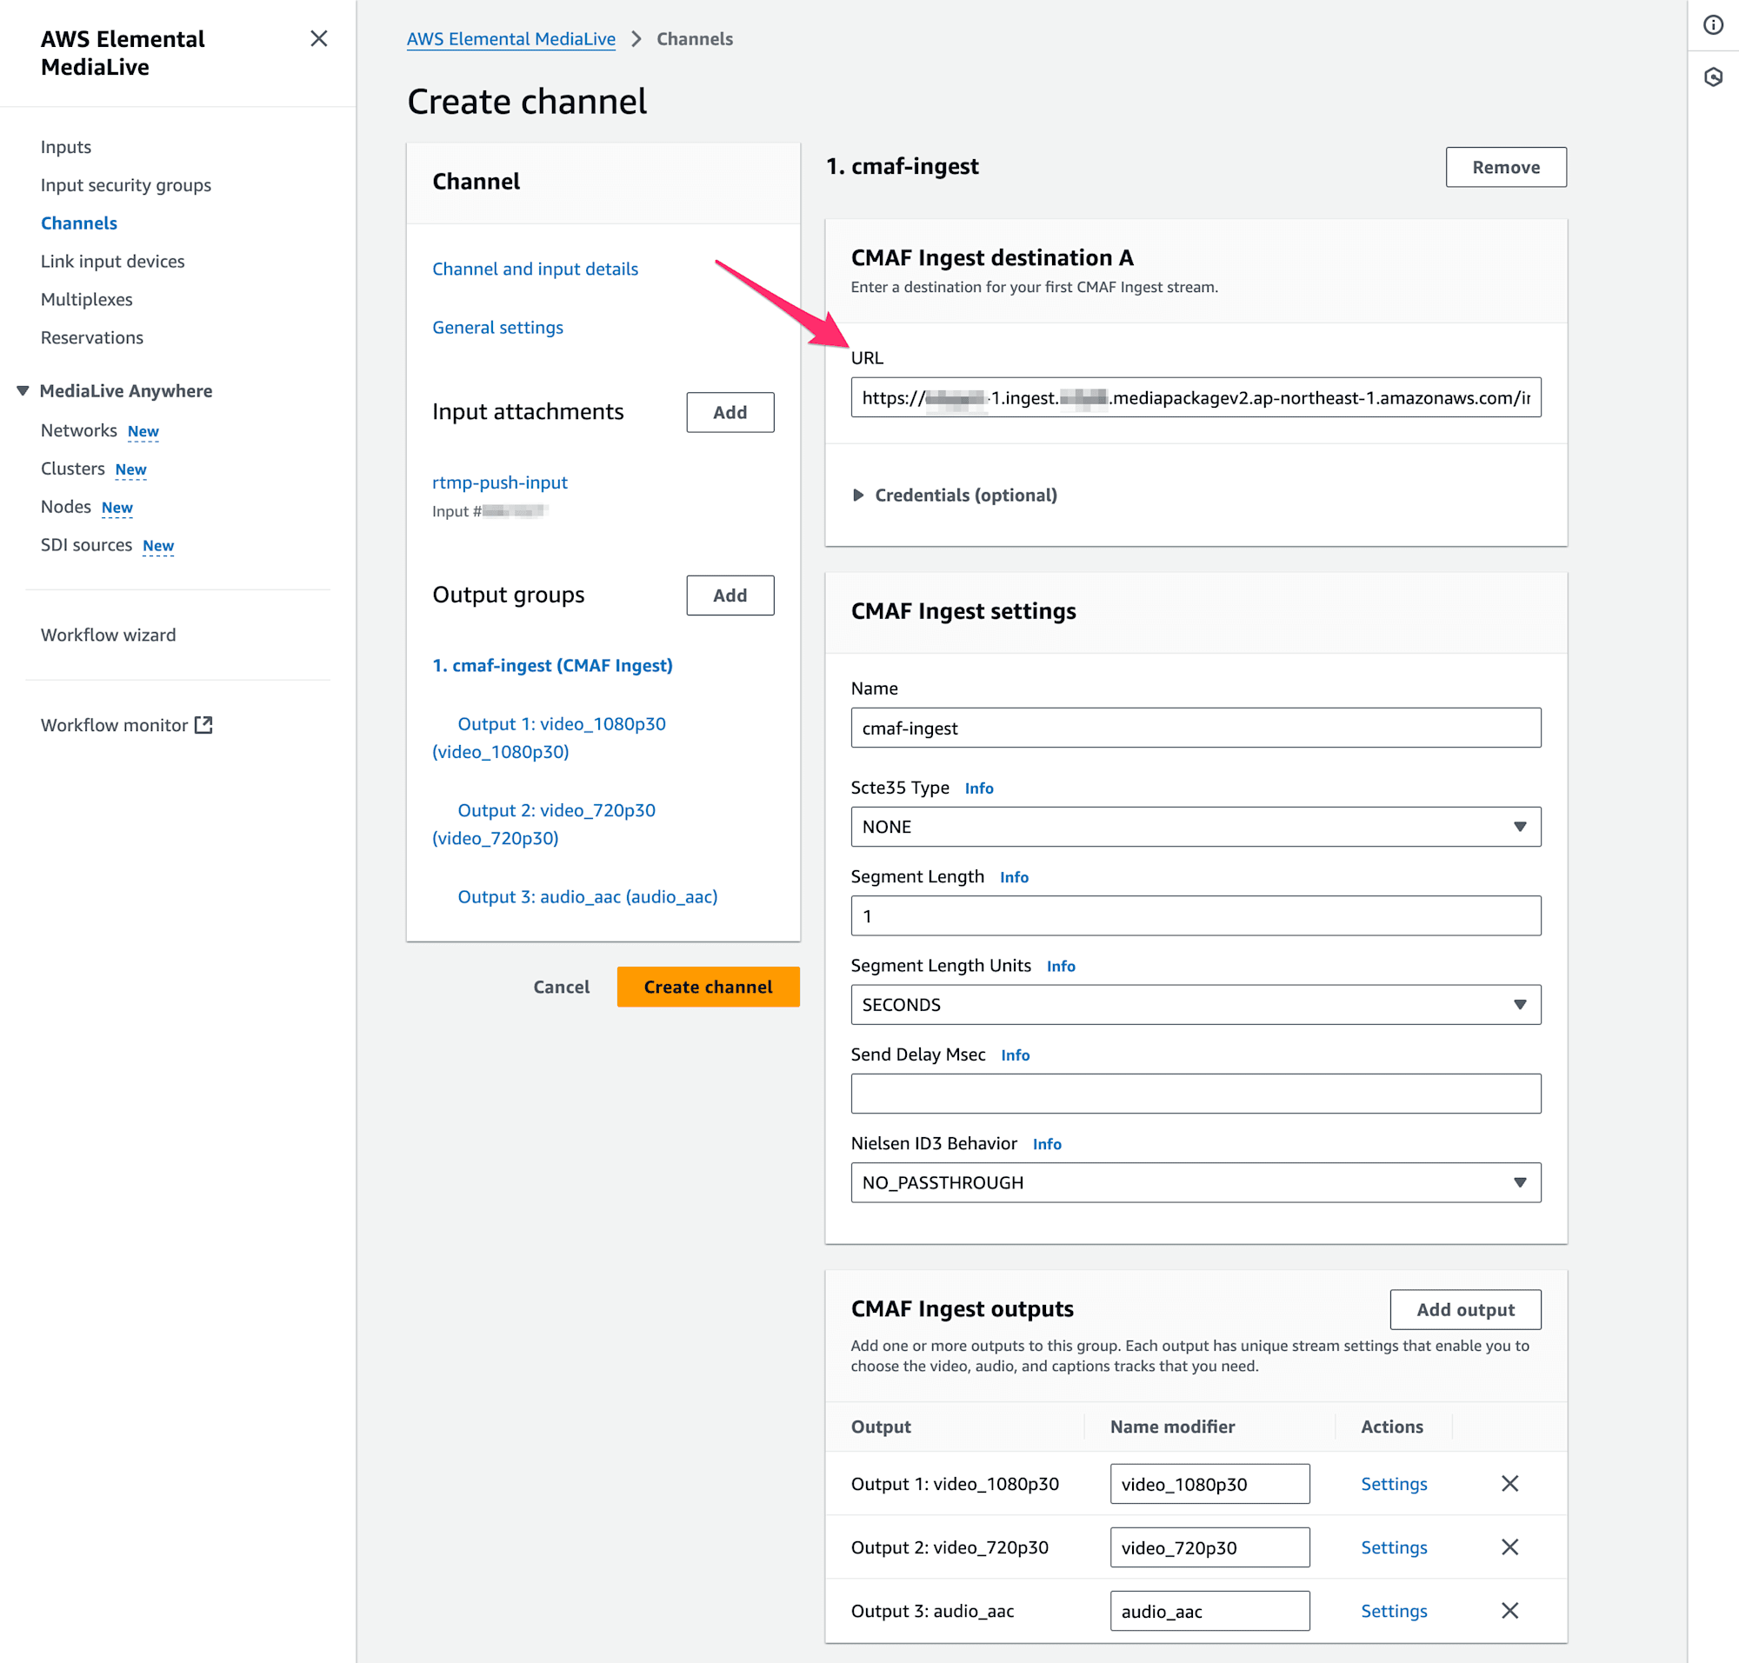Remove Output 3 audio_aac with X icon

[x=1509, y=1611]
